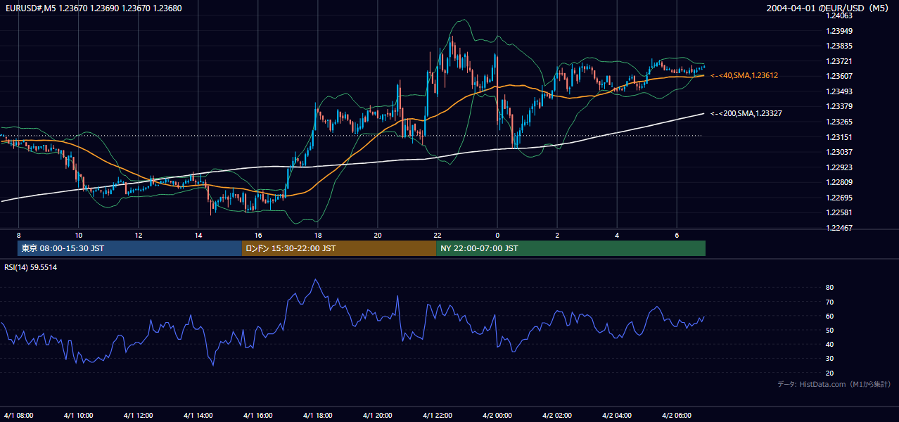Click the hour label 22 under price chart

(x=438, y=235)
